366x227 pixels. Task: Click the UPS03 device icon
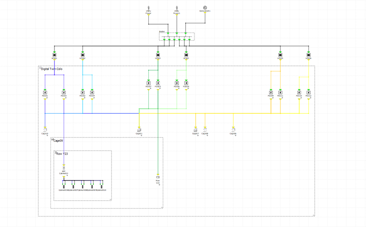coord(158,54)
